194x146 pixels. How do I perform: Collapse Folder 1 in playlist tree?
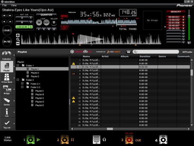click(18, 65)
